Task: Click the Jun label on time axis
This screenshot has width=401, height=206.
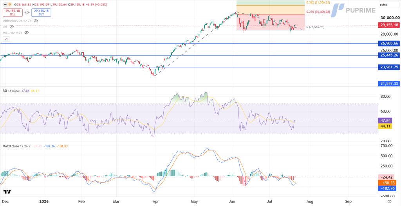Action: pos(232,201)
